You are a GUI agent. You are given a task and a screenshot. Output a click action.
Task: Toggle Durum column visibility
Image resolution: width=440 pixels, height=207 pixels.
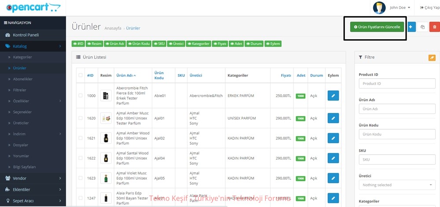(254, 44)
